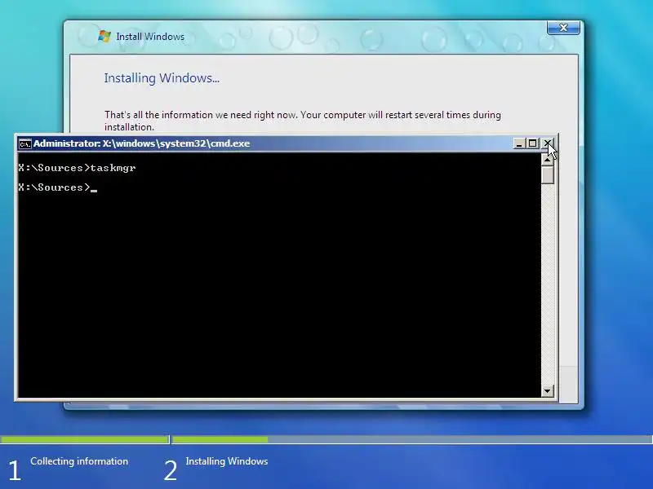Minimize the Administrator cmd.exe window

[x=518, y=143]
